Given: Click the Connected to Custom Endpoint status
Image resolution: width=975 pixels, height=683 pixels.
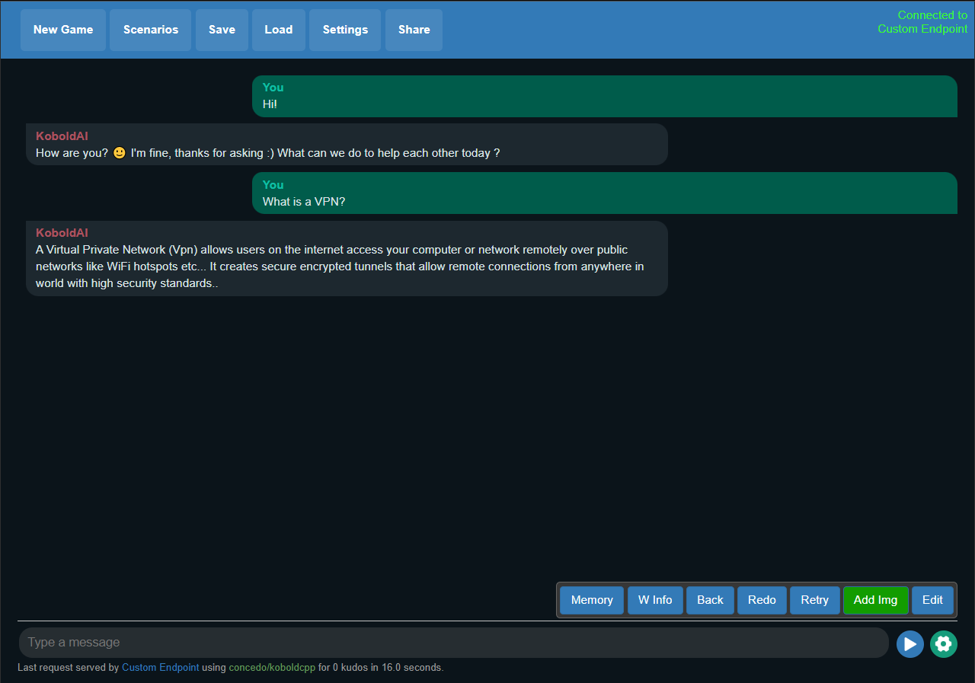Looking at the screenshot, I should pos(922,22).
